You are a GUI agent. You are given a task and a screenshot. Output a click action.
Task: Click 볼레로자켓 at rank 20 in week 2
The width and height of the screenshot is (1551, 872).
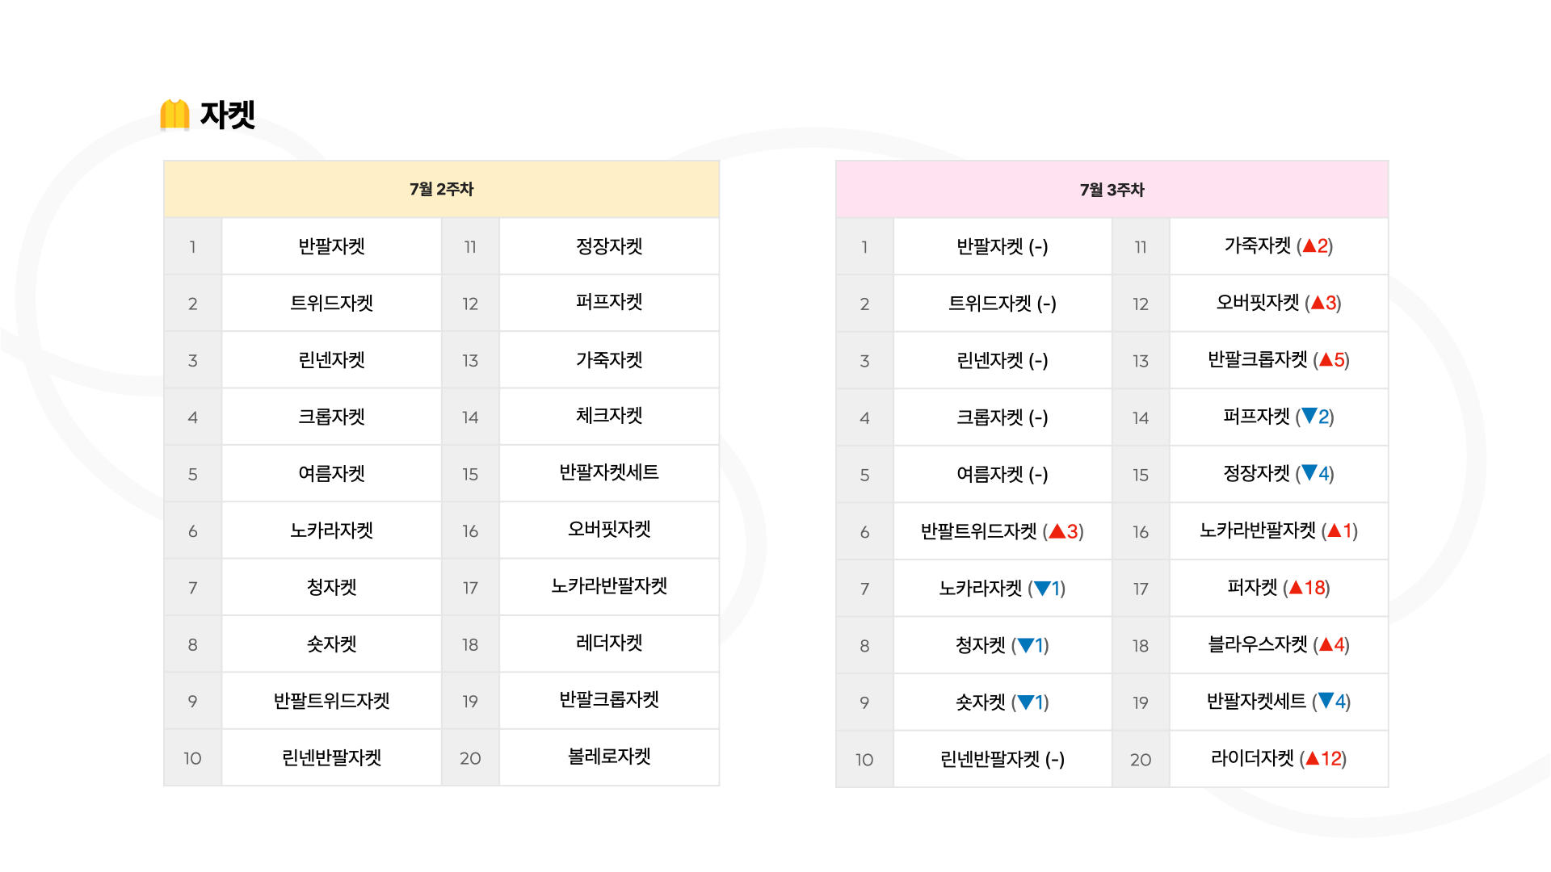pyautogui.click(x=609, y=757)
